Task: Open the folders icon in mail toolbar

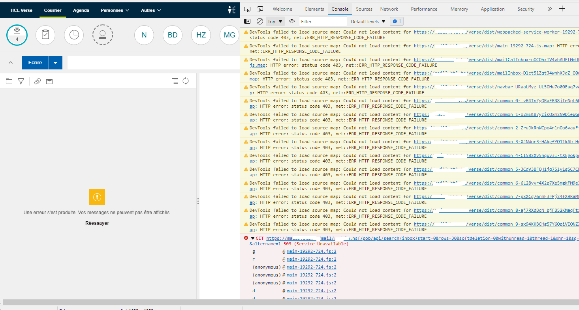Action: pyautogui.click(x=9, y=81)
